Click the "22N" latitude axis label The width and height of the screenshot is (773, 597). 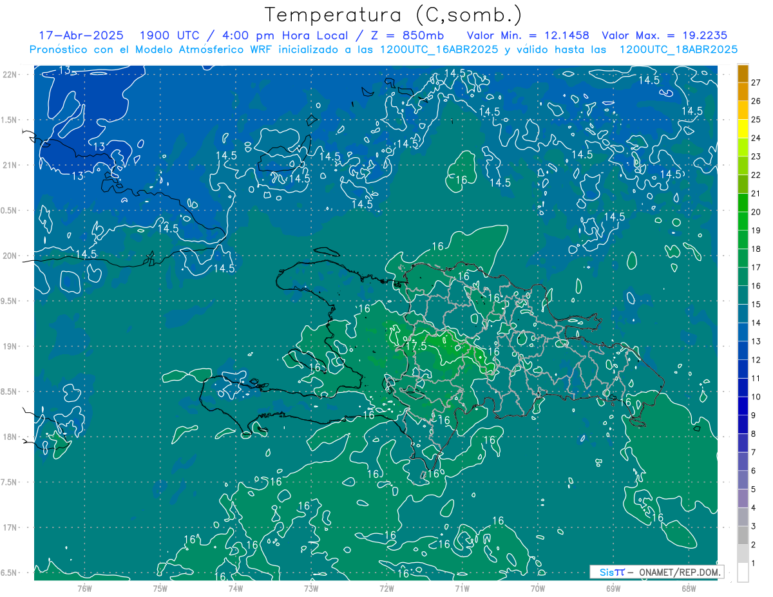pos(11,75)
